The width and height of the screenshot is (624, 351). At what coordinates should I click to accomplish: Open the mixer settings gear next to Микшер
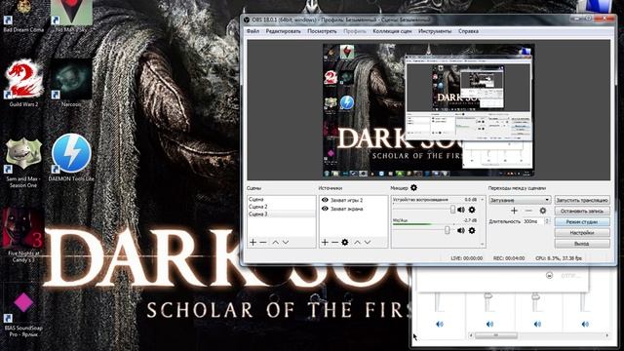(x=413, y=187)
